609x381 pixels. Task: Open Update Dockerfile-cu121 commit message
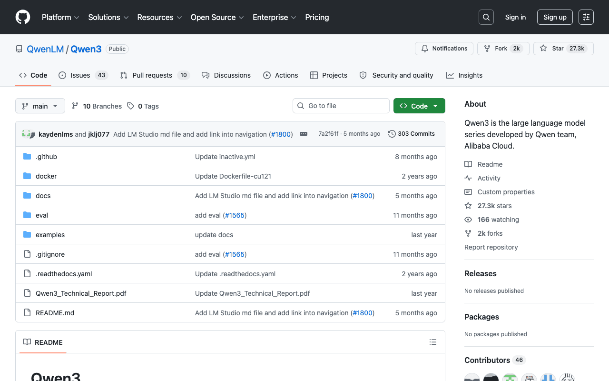coord(233,176)
